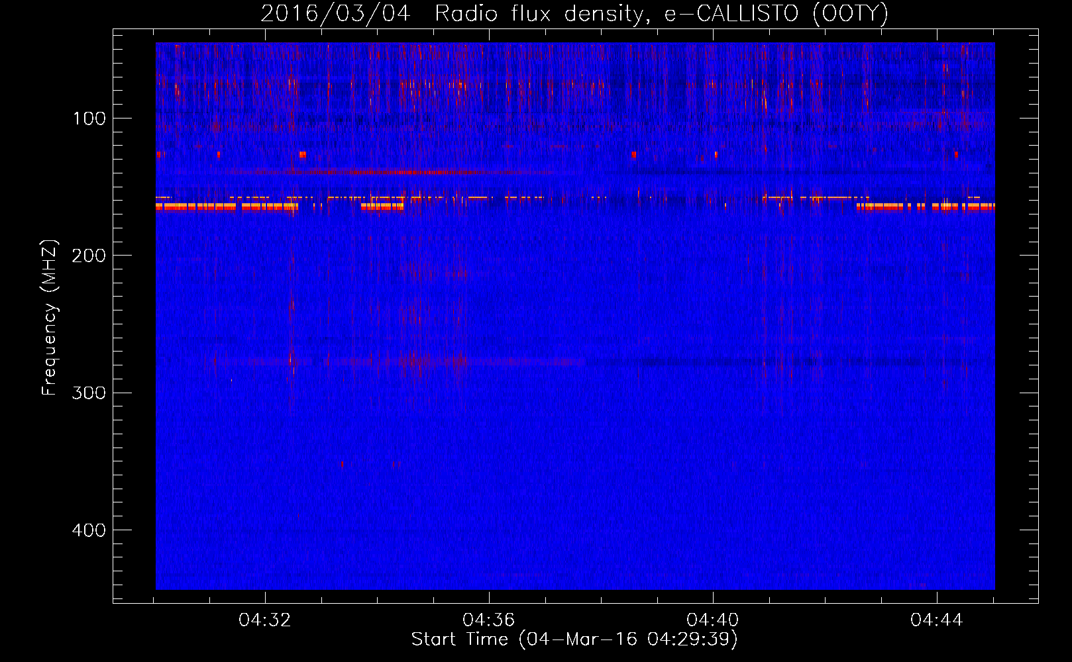Click the 04:40 time tick label
This screenshot has height=662, width=1072.
pyautogui.click(x=713, y=620)
